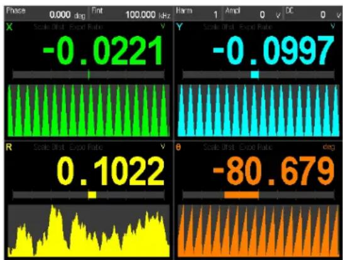
Task: Click the V unit in Y panel
Action: pos(333,26)
